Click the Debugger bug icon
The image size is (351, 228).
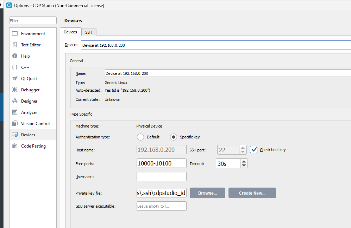[15, 90]
